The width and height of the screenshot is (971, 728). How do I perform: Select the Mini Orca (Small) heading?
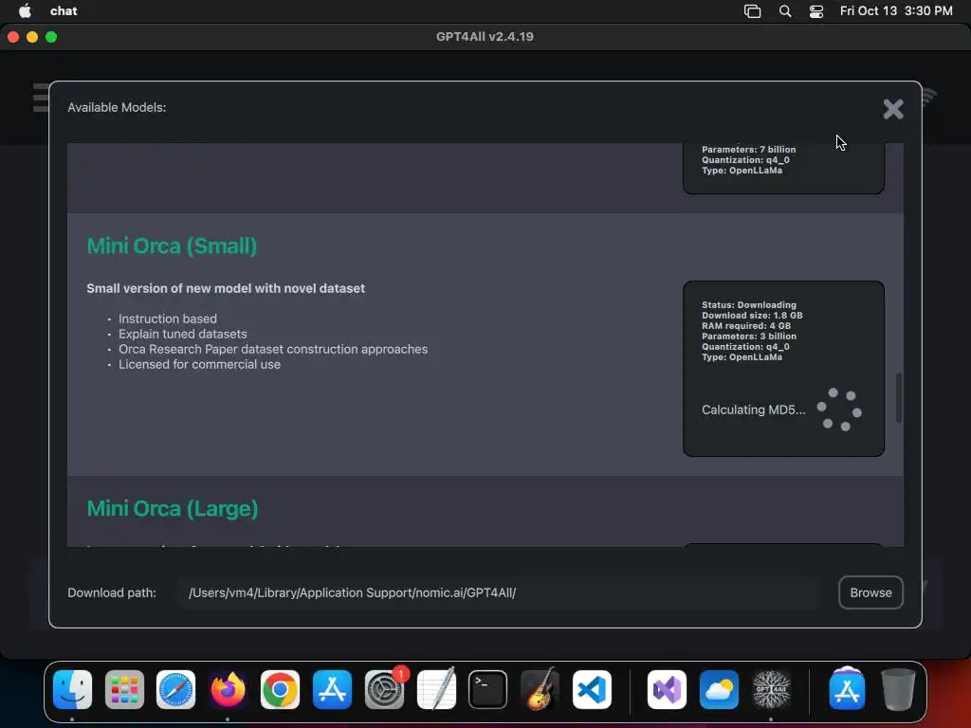pyautogui.click(x=172, y=246)
